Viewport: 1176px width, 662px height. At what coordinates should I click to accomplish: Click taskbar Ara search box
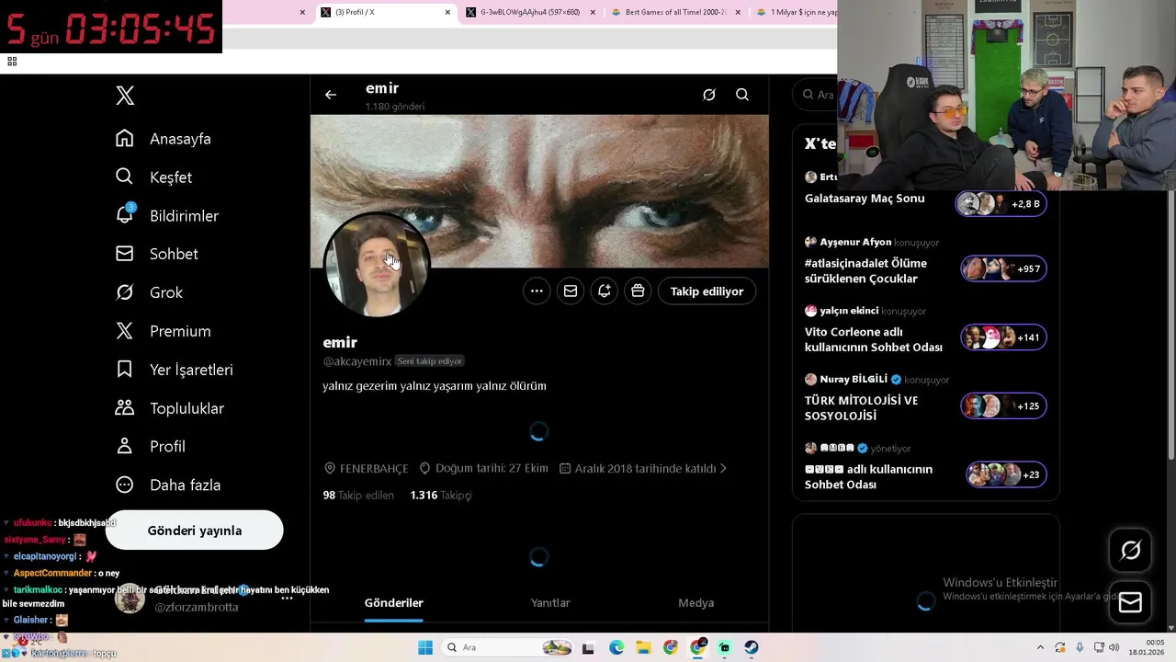[509, 647]
